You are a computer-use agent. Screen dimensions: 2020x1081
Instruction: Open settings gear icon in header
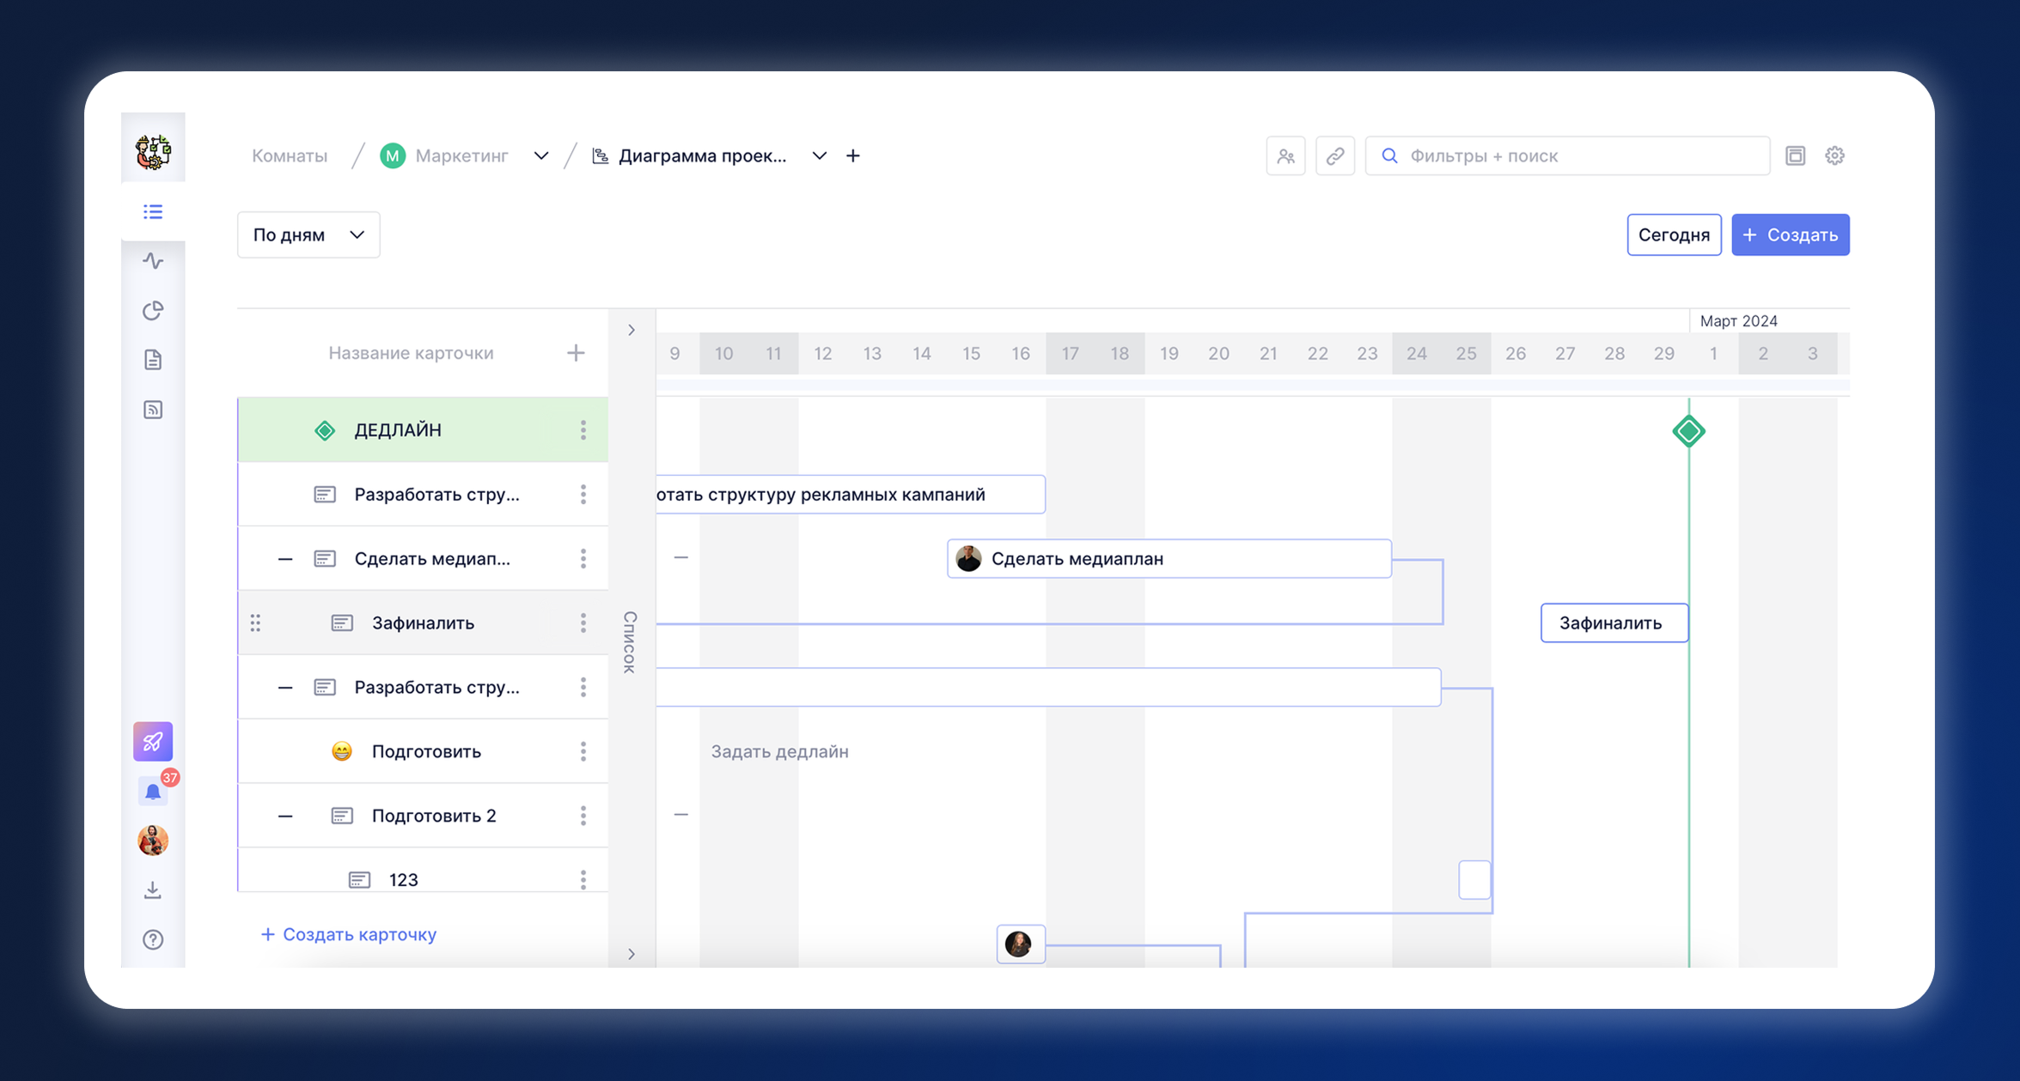coord(1834,155)
